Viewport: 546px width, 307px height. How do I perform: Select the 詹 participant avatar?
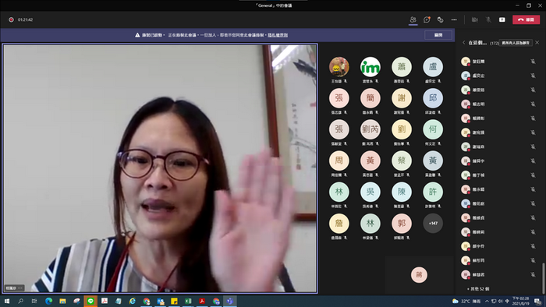point(339,223)
